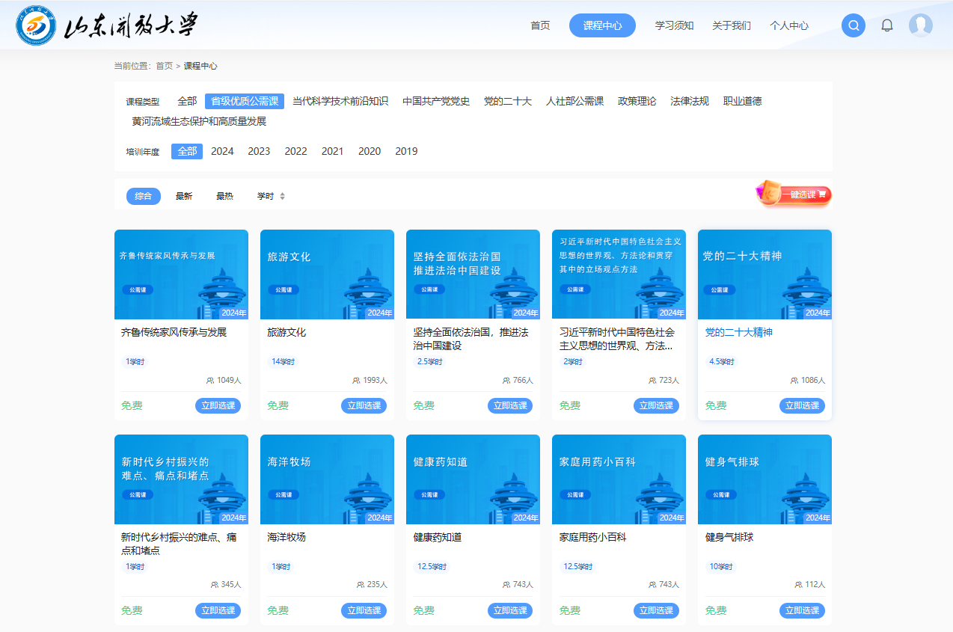Click the 14学时 tag
The width and height of the screenshot is (953, 632).
click(x=283, y=362)
